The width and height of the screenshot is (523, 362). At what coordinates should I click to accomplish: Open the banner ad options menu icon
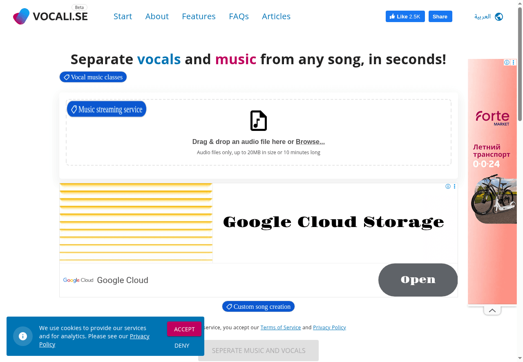coord(454,187)
